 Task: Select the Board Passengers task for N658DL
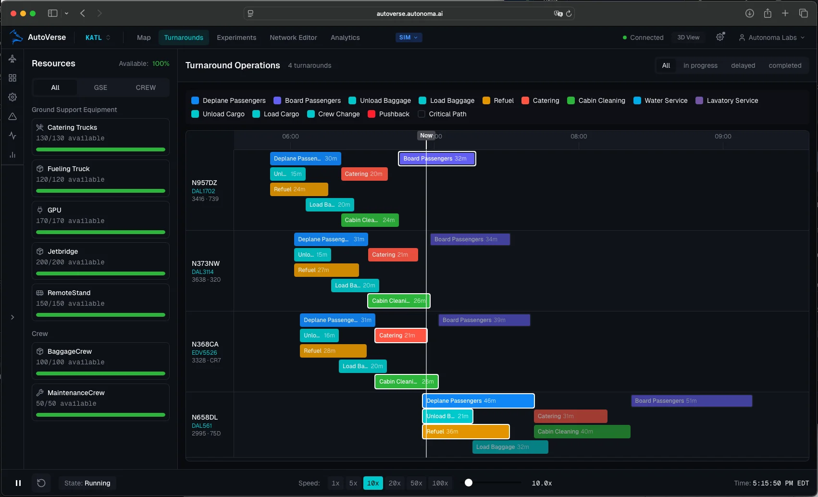[x=691, y=400]
